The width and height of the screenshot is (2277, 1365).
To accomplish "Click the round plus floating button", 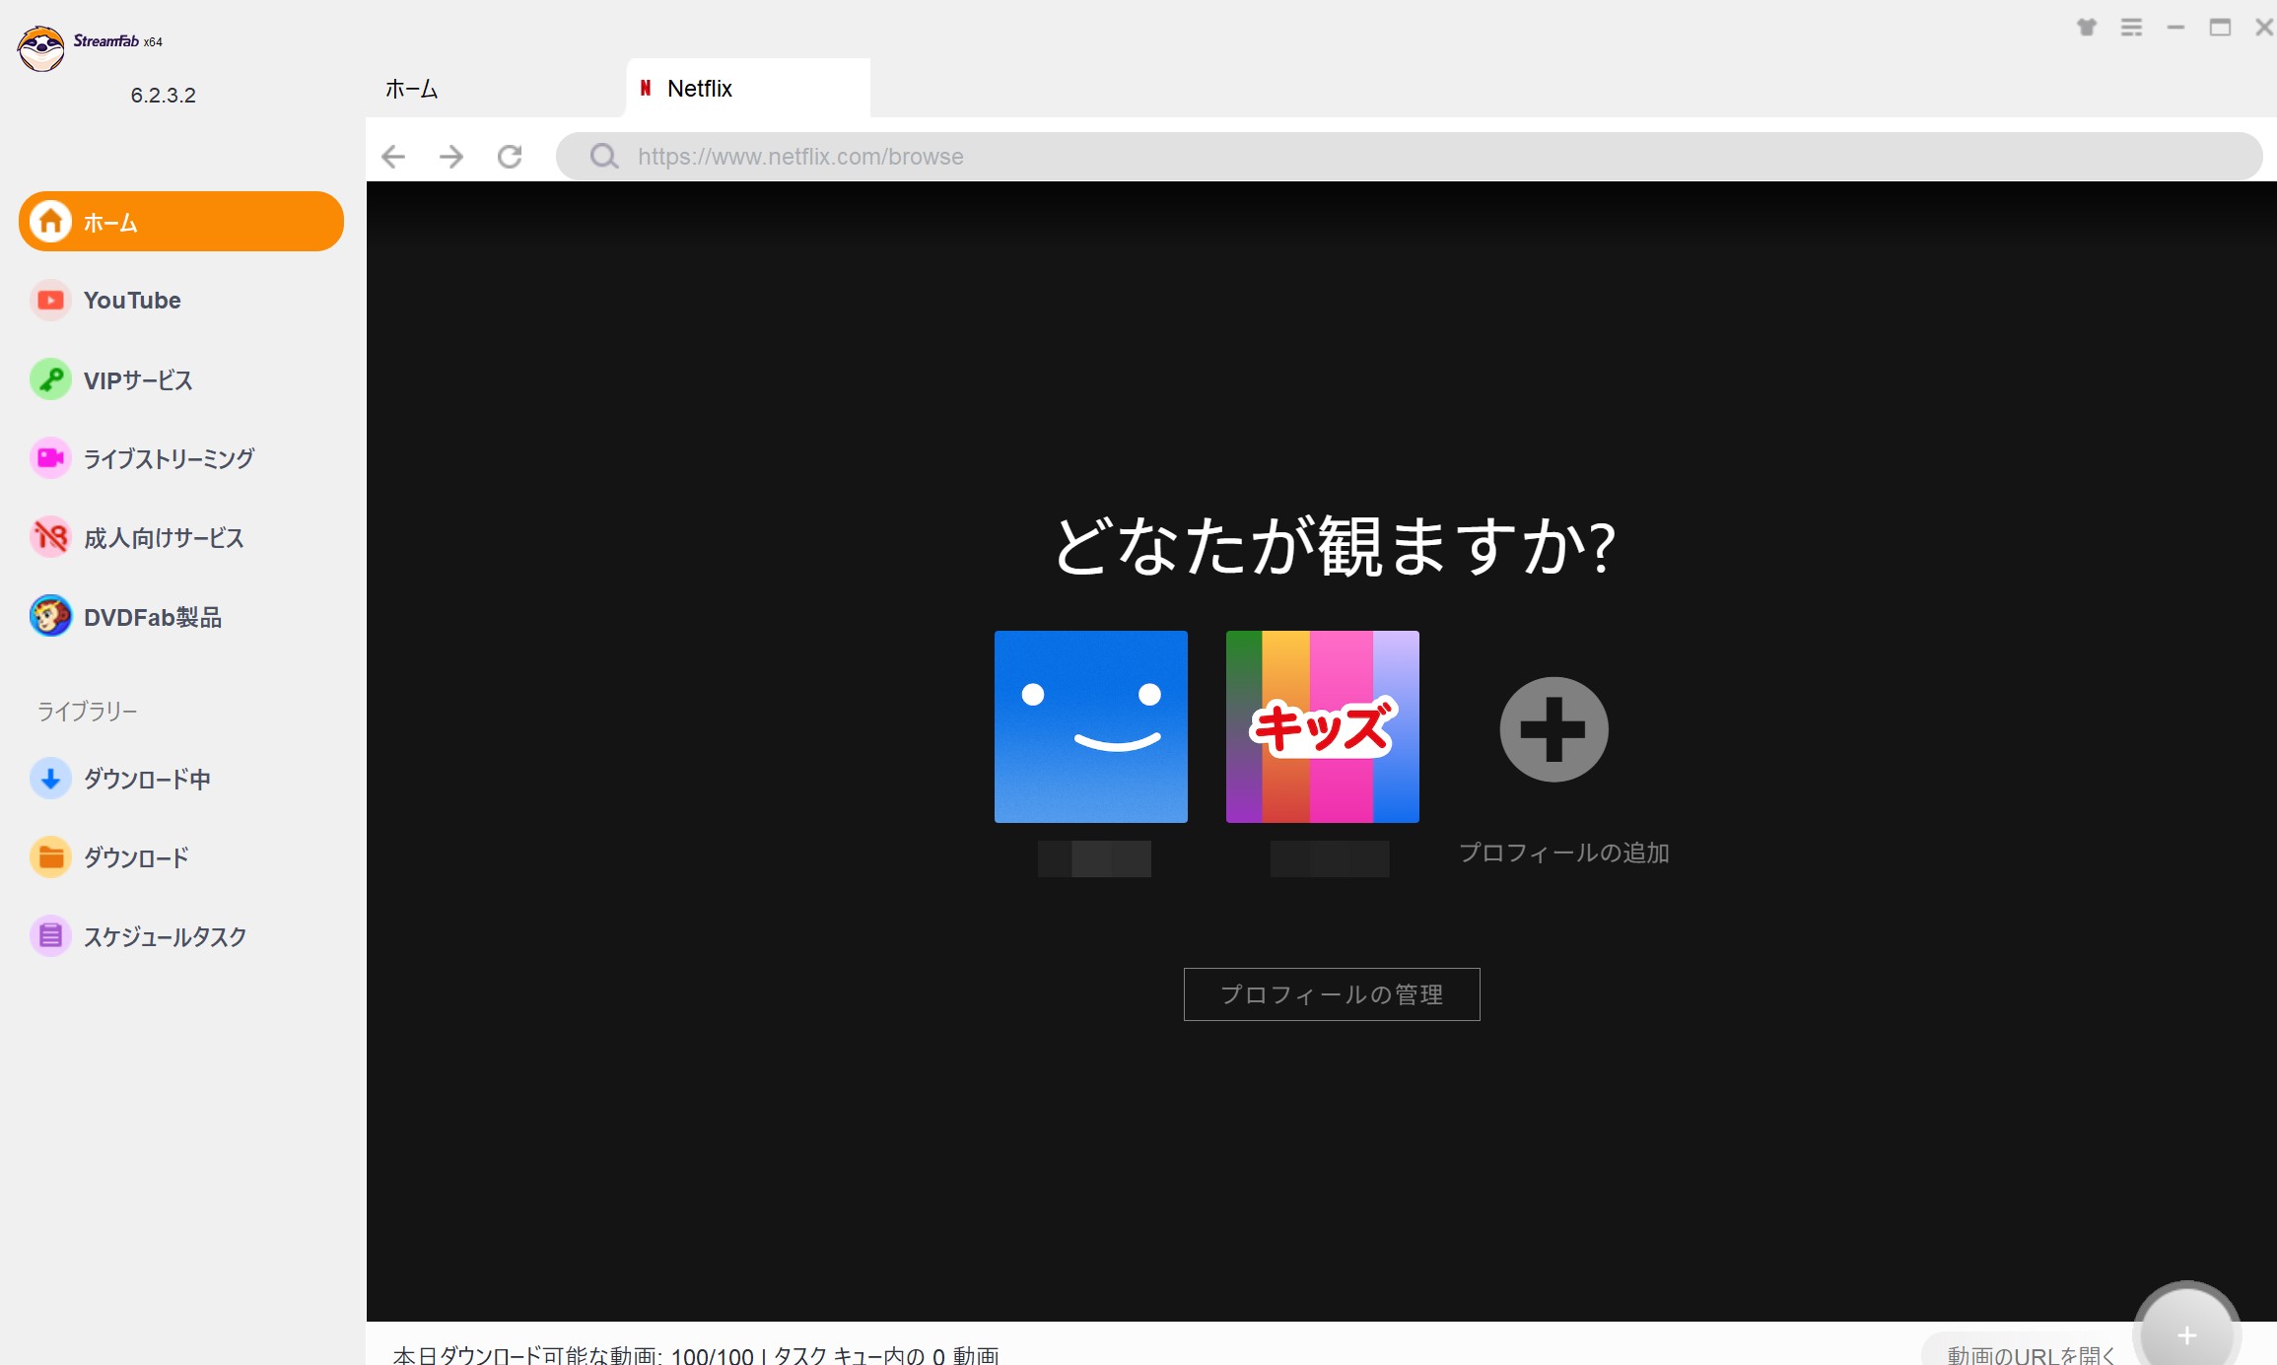I will 2187,1334.
